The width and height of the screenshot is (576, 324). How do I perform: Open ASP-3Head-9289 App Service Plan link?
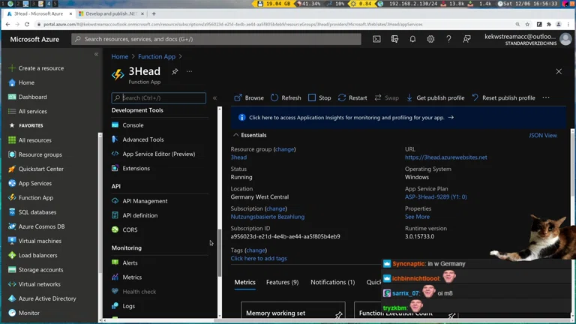[436, 197]
